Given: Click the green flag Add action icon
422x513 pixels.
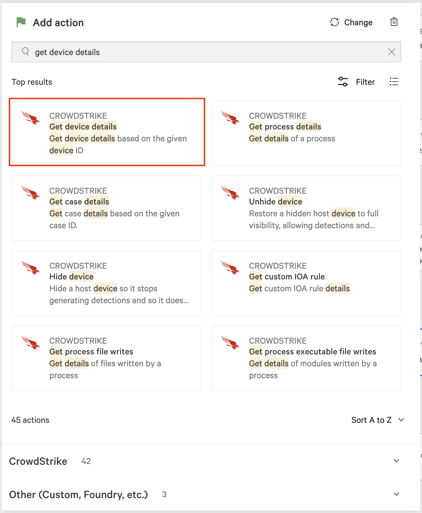Looking at the screenshot, I should click(21, 22).
